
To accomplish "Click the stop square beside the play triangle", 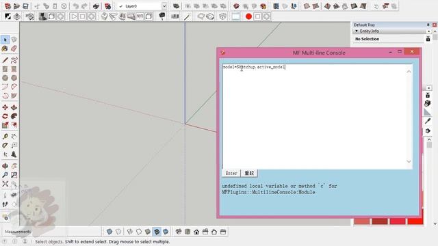I will point(82,16).
